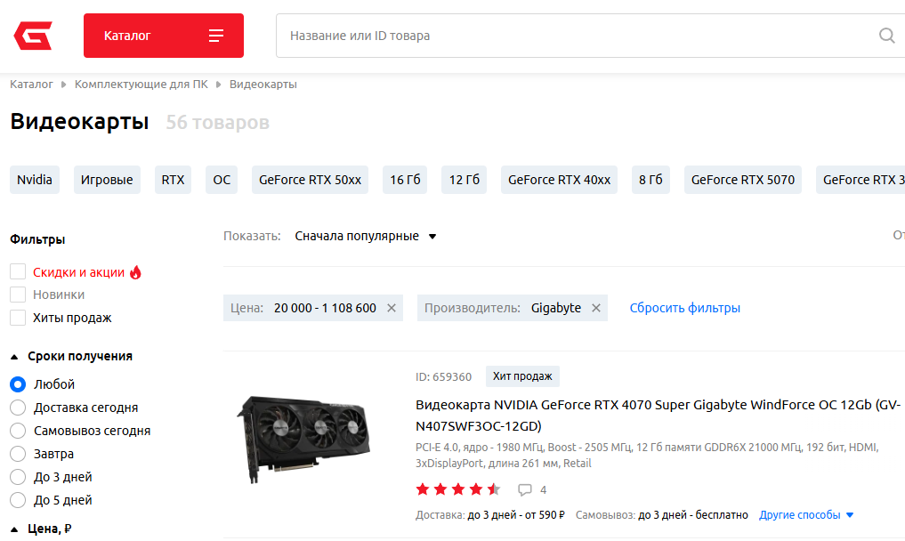Click the Хит продаж badge
This screenshot has width=905, height=541.
tap(522, 376)
